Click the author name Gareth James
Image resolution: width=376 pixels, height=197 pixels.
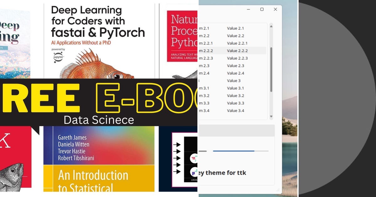(72, 138)
